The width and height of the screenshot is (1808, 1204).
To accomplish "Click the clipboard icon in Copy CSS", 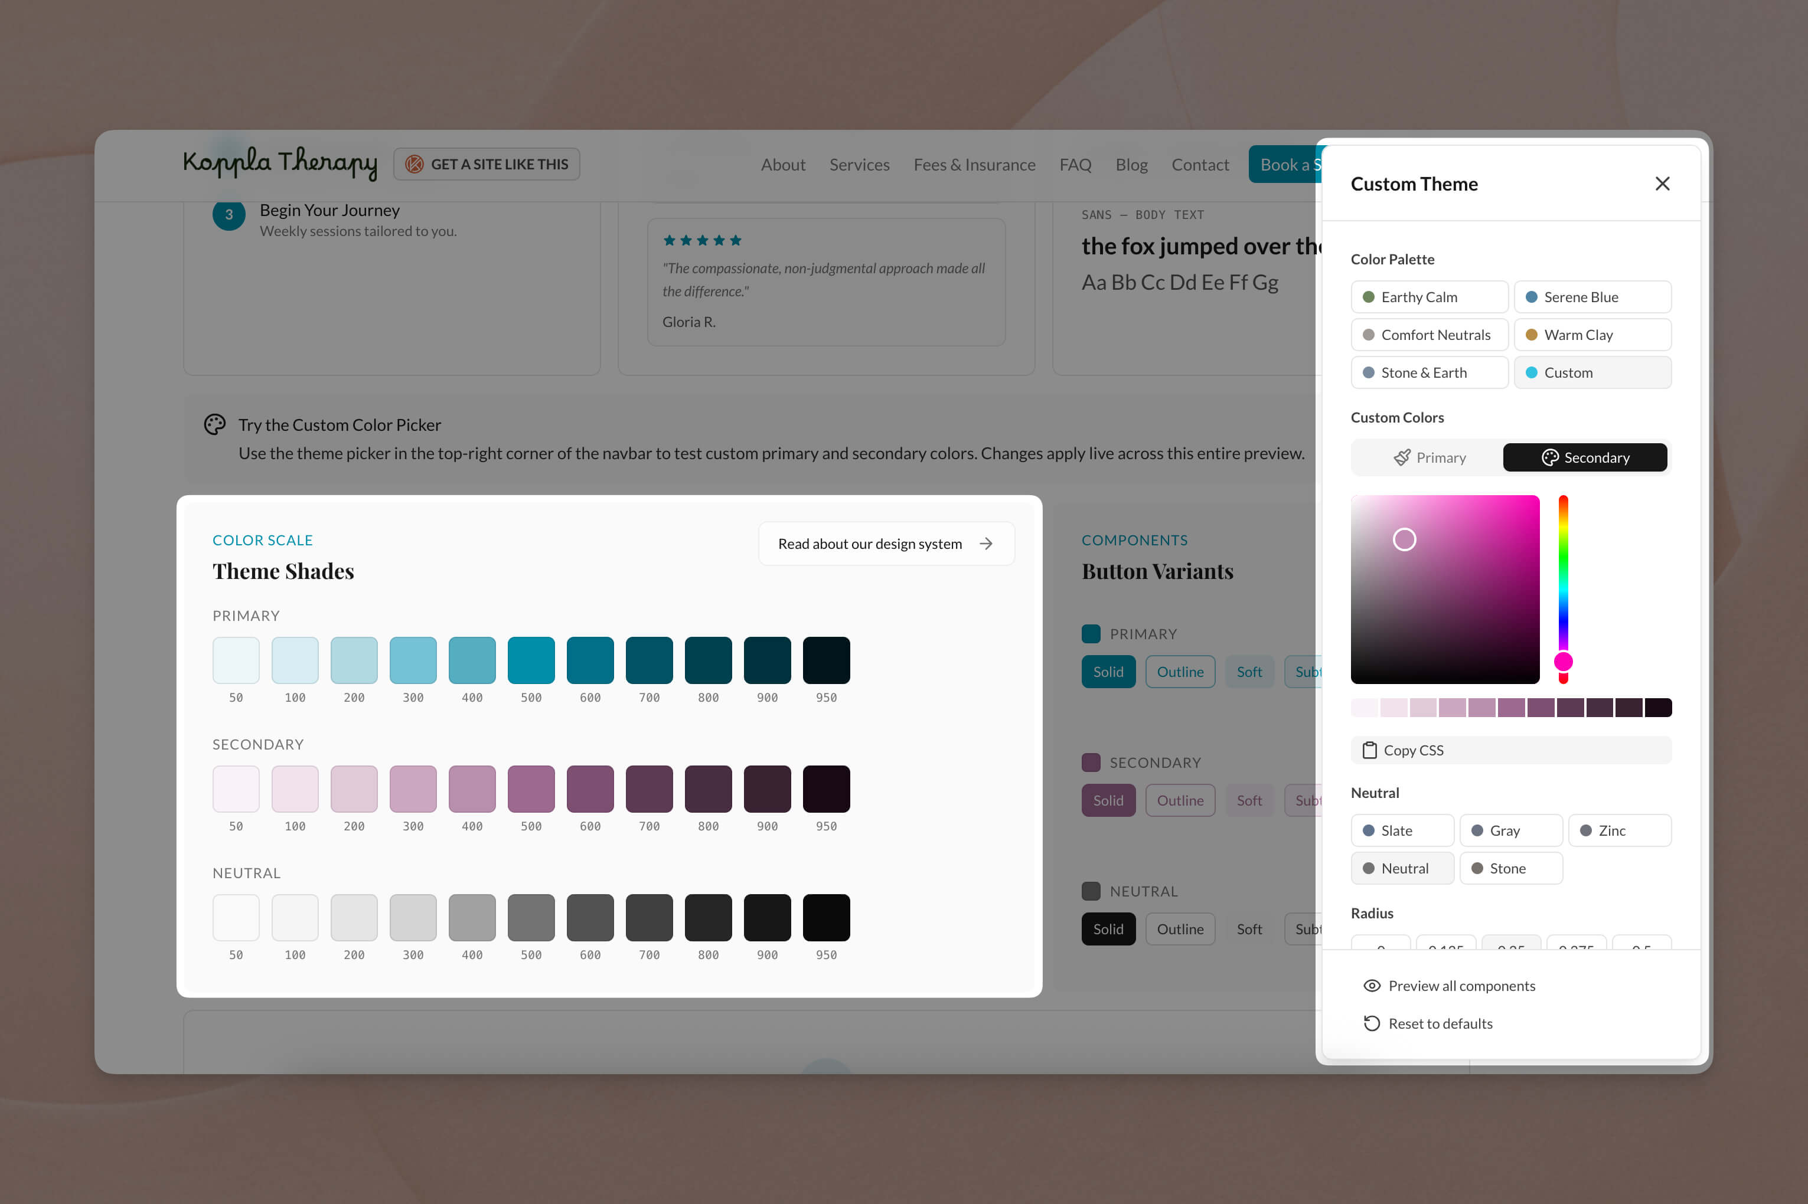I will (1369, 750).
